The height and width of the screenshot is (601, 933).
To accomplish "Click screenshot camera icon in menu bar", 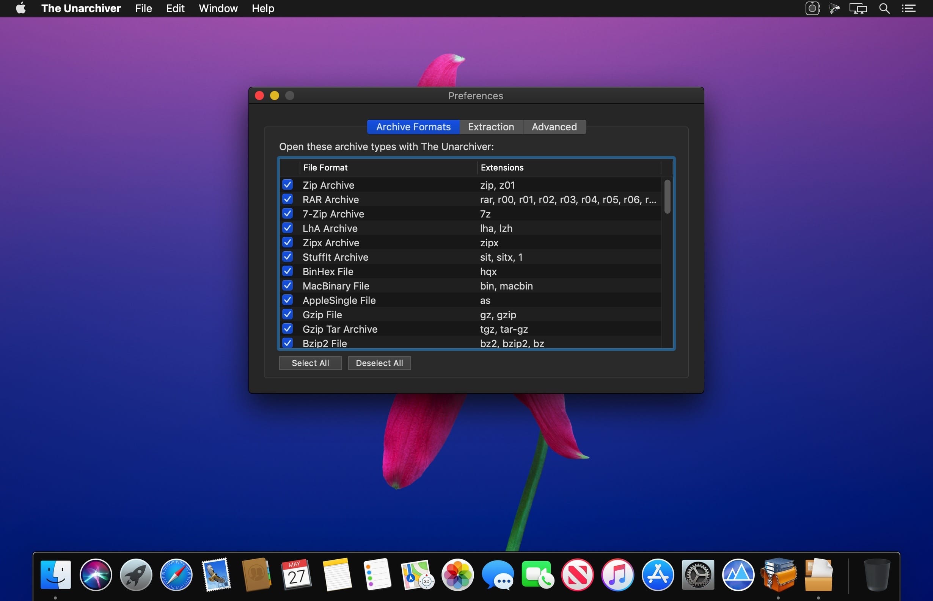I will pyautogui.click(x=812, y=8).
